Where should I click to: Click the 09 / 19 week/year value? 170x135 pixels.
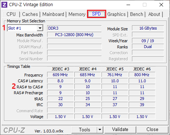pyautogui.click(x=148, y=41)
